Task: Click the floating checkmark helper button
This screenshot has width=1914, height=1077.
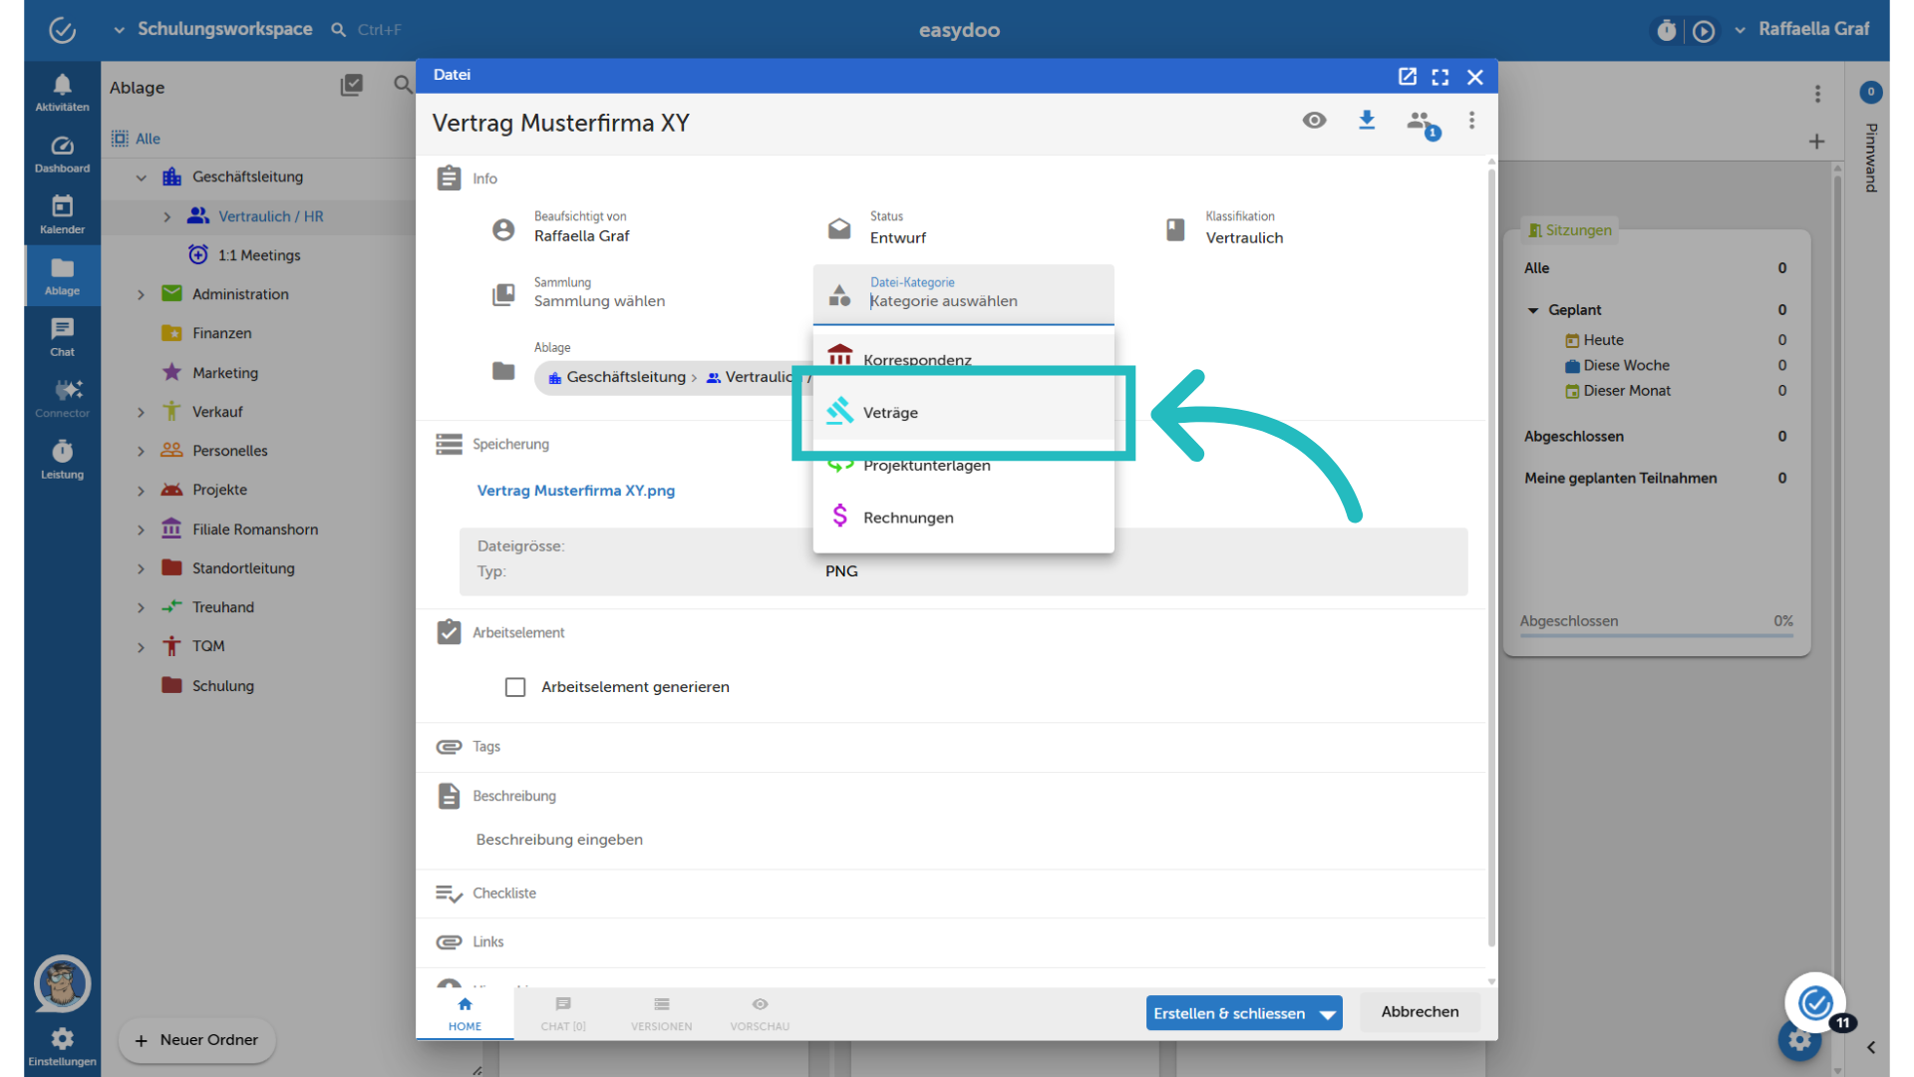Action: click(x=1815, y=1001)
